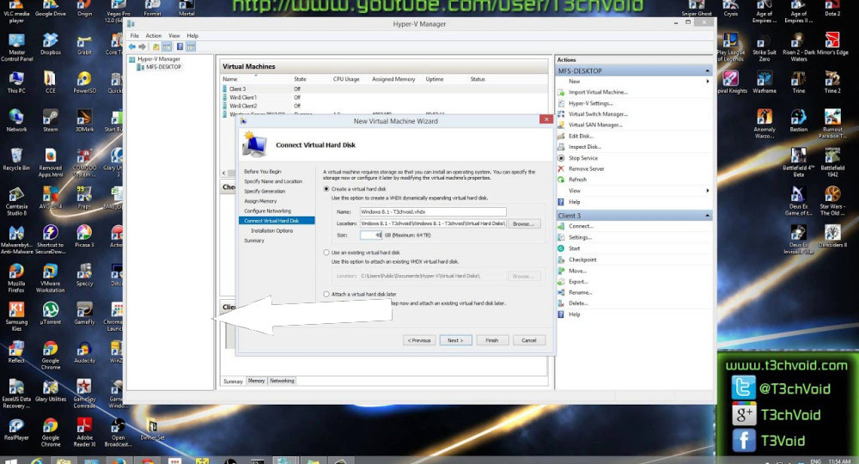Click Browse next to Location field
The height and width of the screenshot is (464, 859).
click(524, 223)
